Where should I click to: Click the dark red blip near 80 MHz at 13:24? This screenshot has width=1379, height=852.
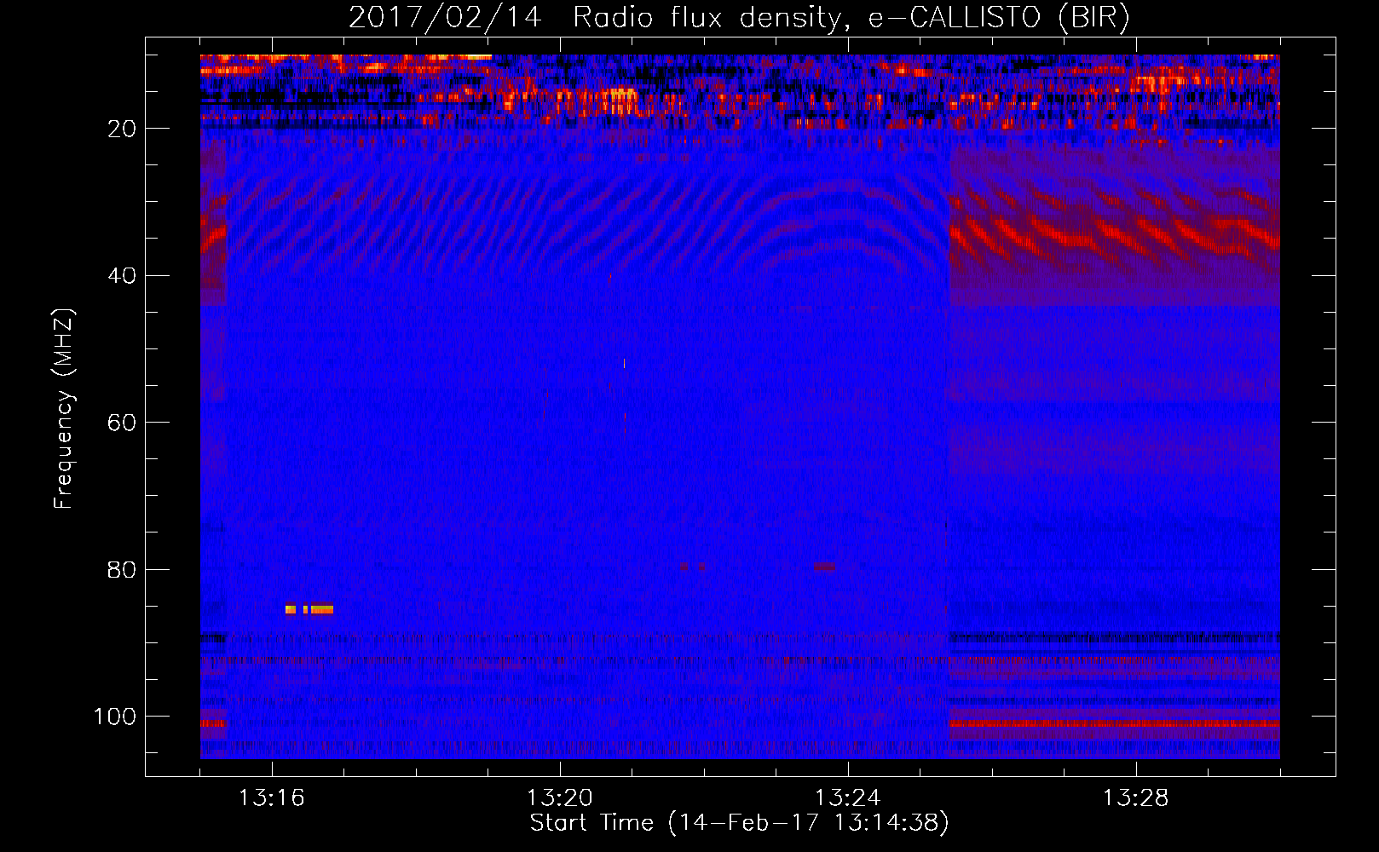(x=824, y=567)
